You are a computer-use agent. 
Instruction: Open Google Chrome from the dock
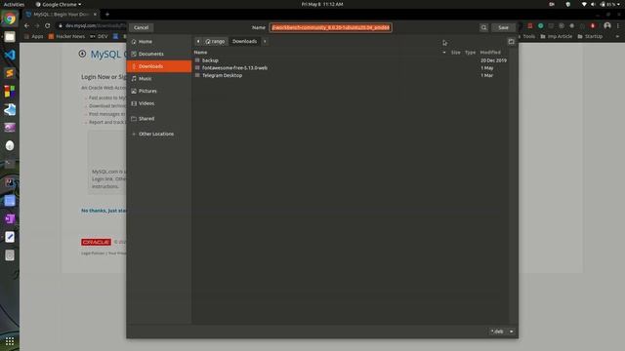coord(10,19)
